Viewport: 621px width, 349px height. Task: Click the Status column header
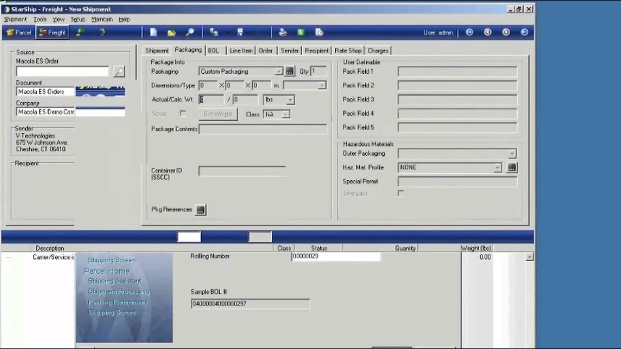coord(319,248)
